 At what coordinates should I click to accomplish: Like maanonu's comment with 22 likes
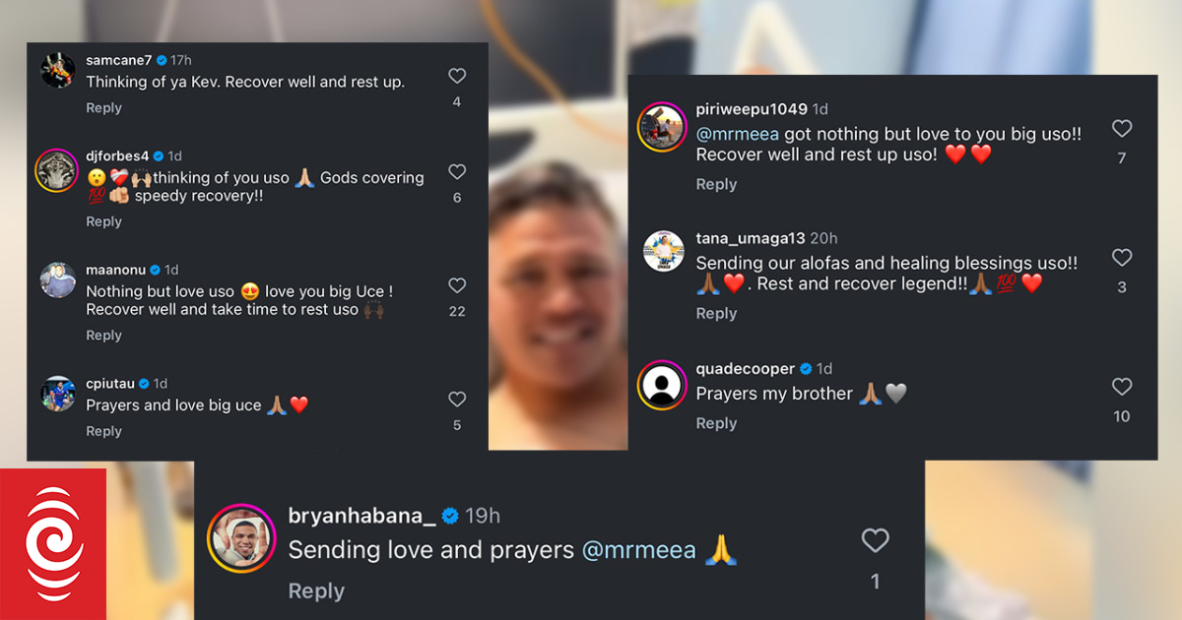coord(457,285)
